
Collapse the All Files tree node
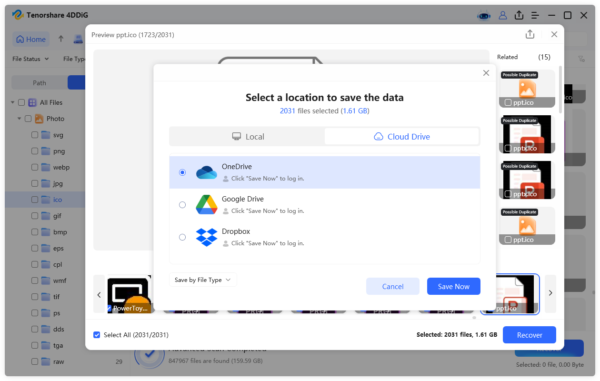pyautogui.click(x=12, y=102)
